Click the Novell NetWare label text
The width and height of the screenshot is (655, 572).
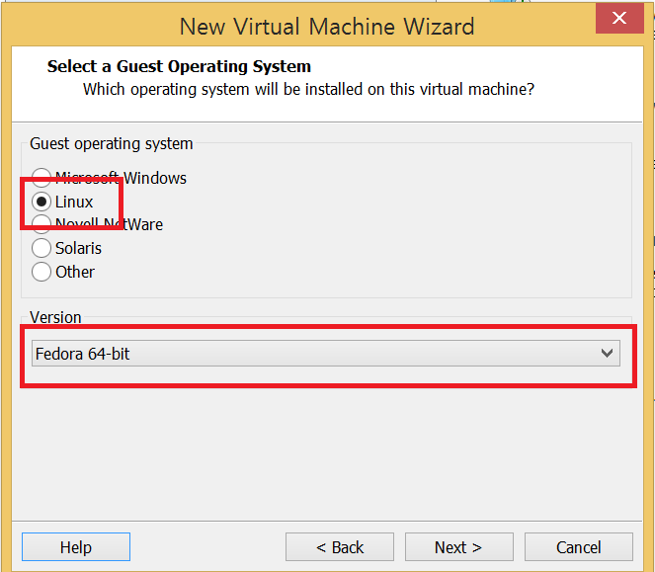[109, 224]
